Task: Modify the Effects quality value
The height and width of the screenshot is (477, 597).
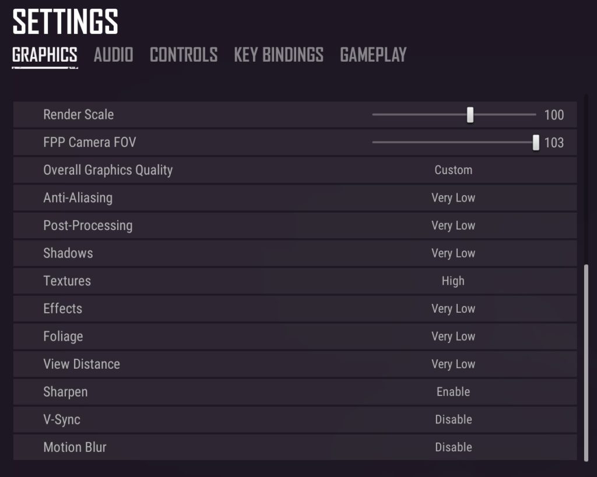Action: (453, 309)
